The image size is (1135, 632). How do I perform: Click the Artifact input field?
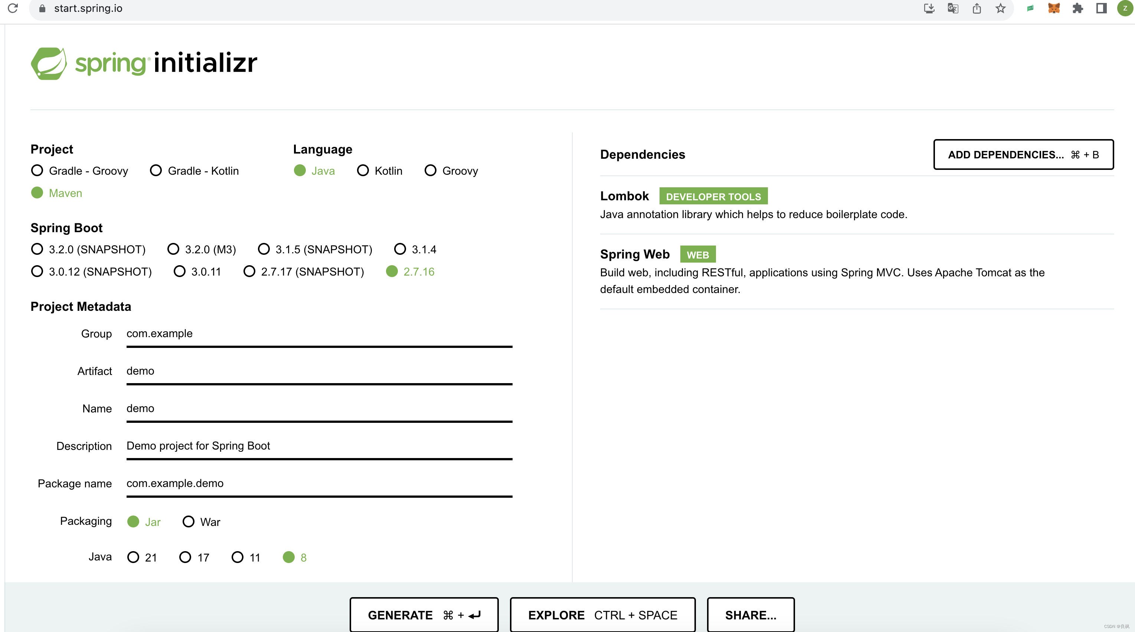pos(319,371)
